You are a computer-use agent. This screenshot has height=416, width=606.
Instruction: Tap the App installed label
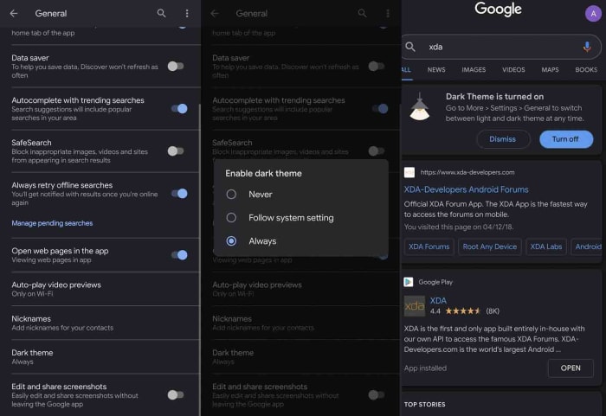[425, 368]
